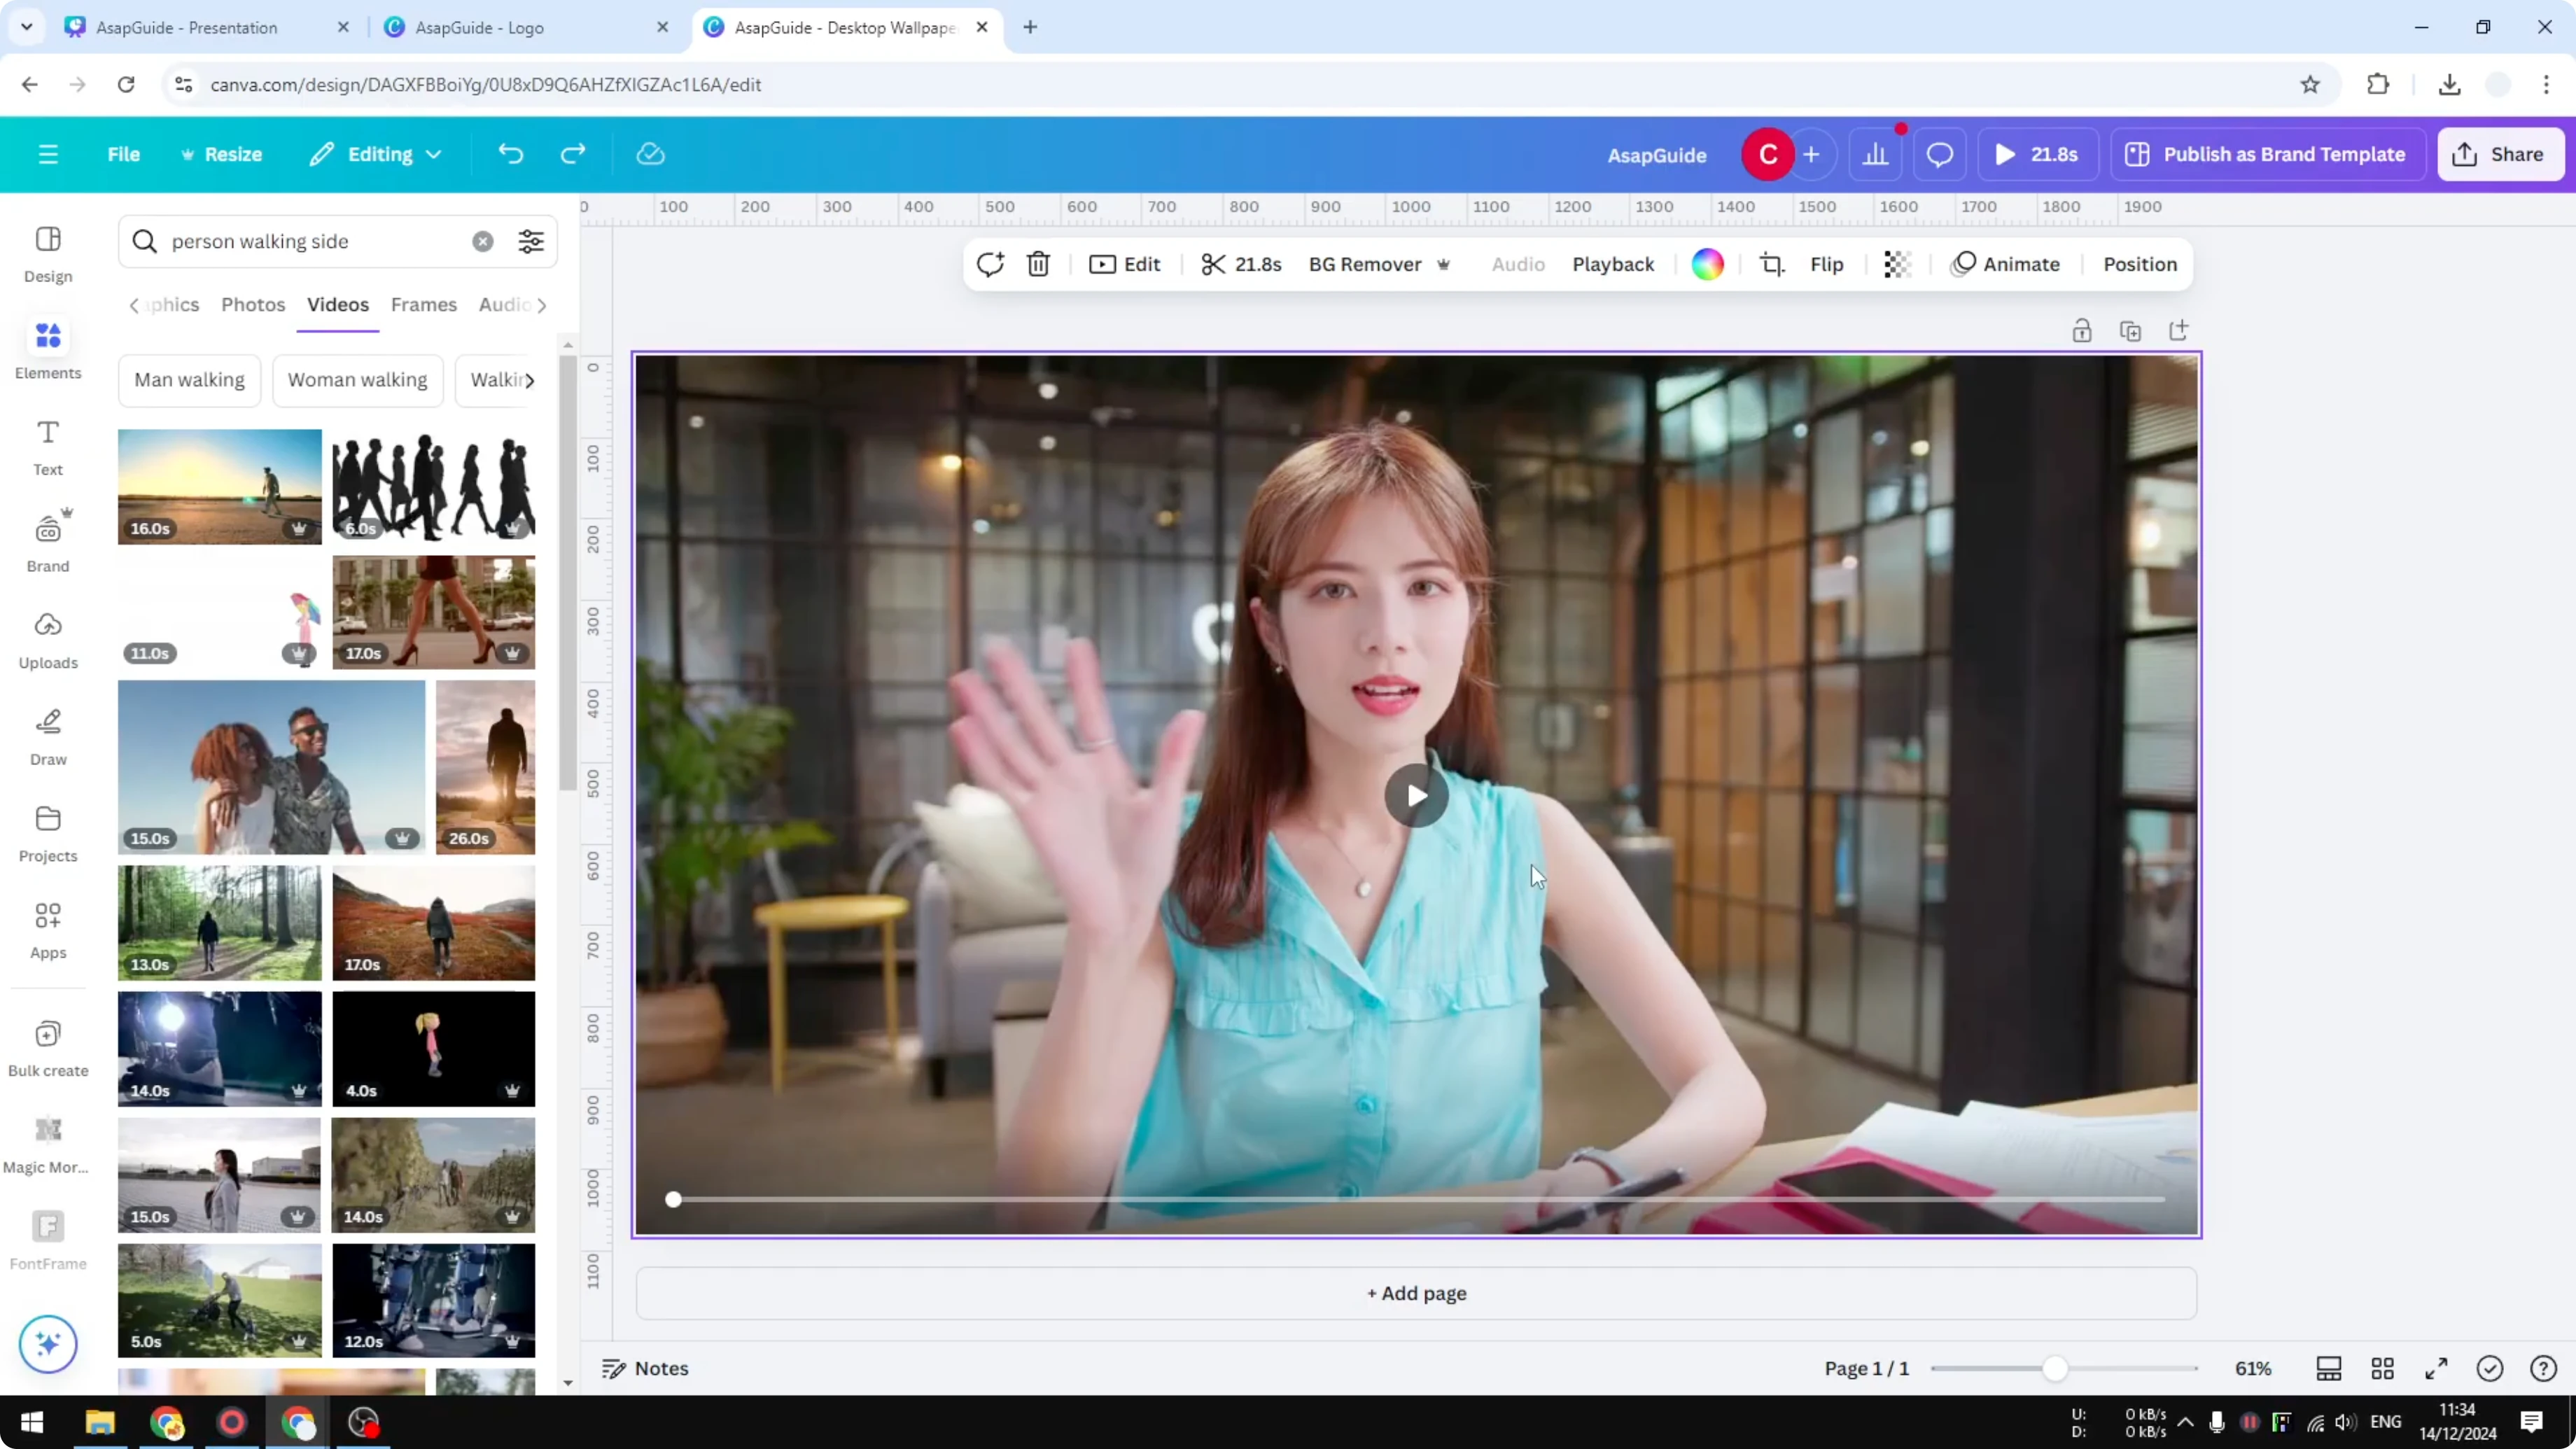Open the Magic Studio assistant sparkle icon

pos(47,1344)
